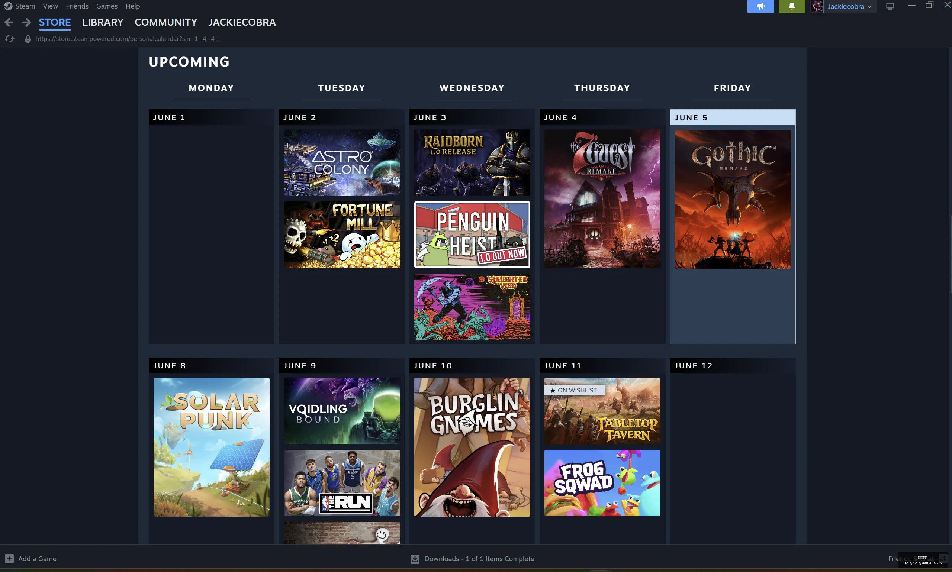This screenshot has height=572, width=952.
Task: Switch to the LIBRARY tab
Action: (103, 22)
